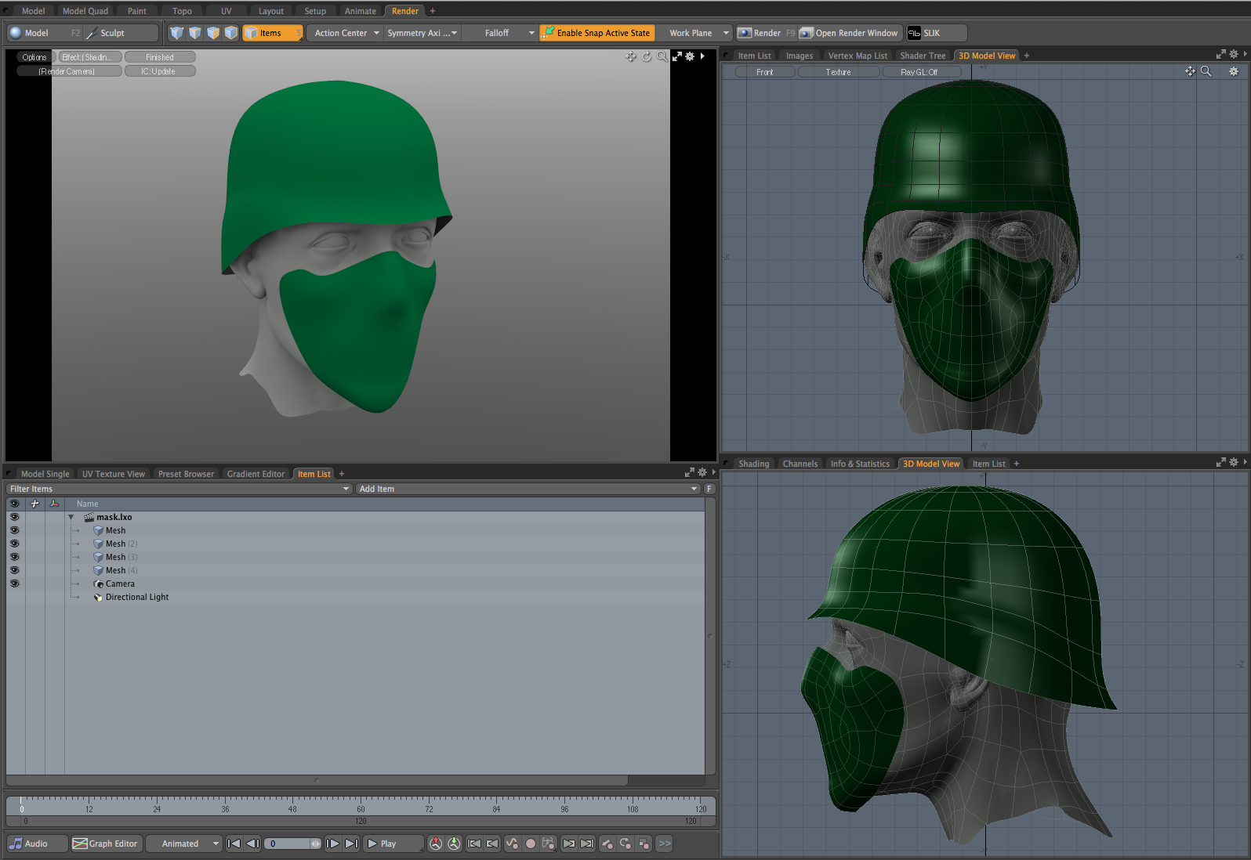Jump to the last frame
This screenshot has height=860, width=1251.
click(x=352, y=844)
